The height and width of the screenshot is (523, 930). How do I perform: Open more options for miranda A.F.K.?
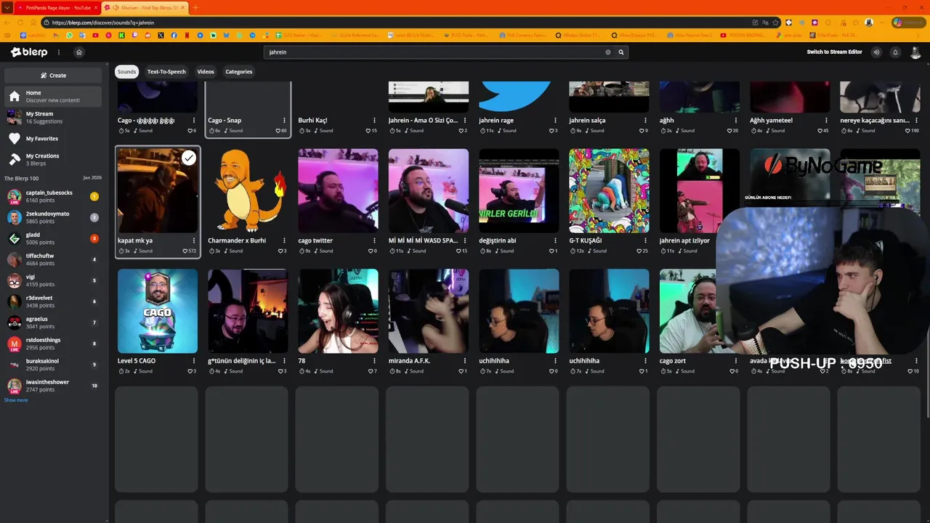[465, 361]
